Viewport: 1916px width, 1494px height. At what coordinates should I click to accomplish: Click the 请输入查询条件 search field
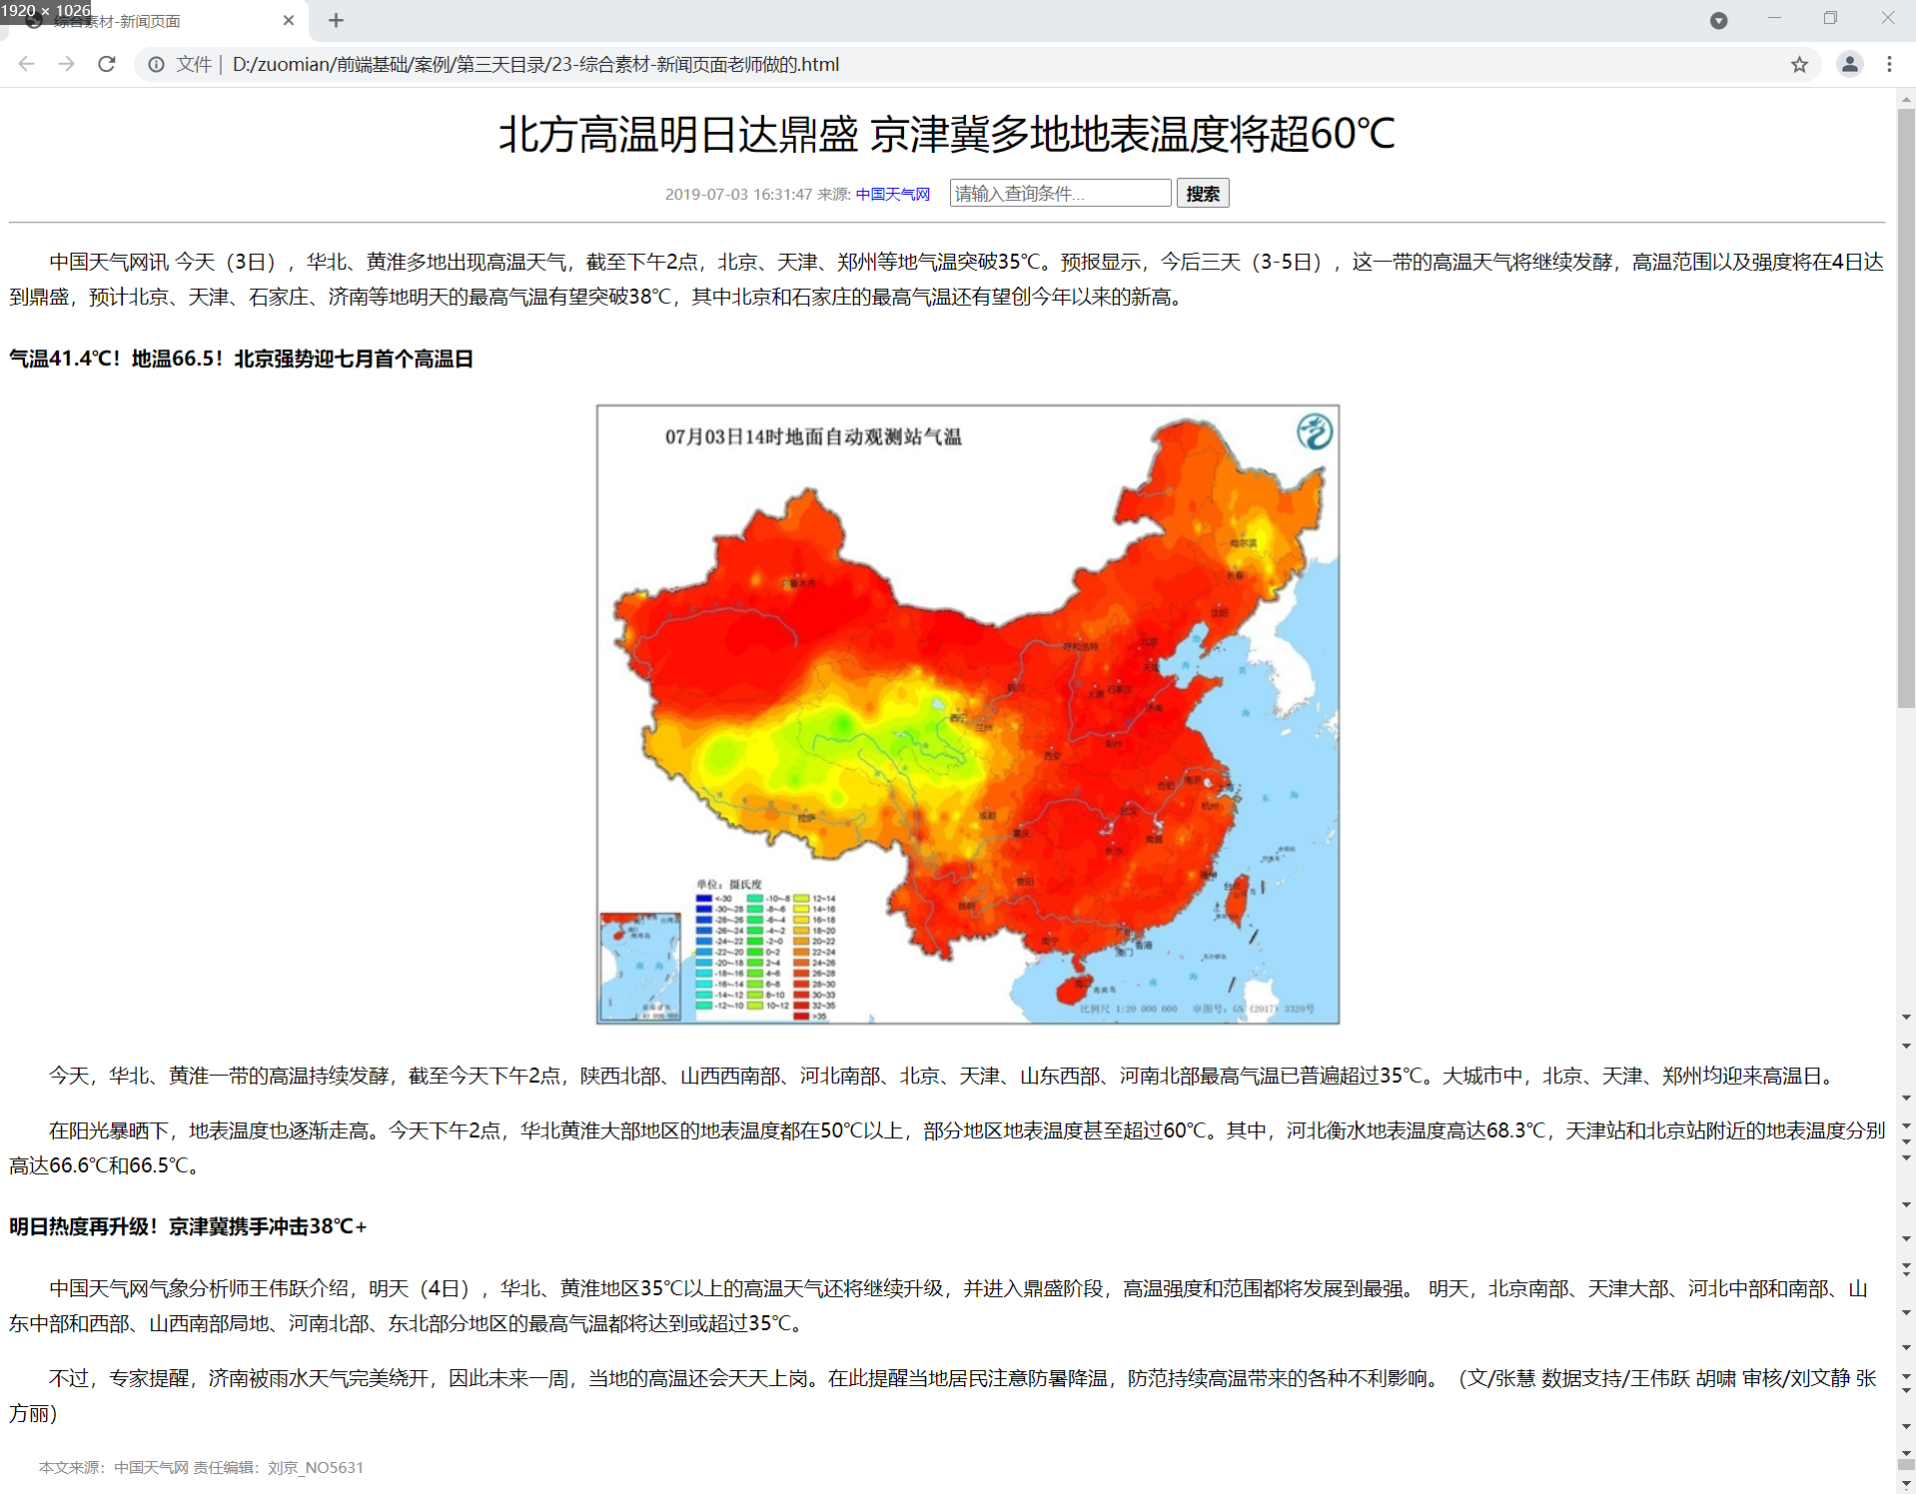1059,193
